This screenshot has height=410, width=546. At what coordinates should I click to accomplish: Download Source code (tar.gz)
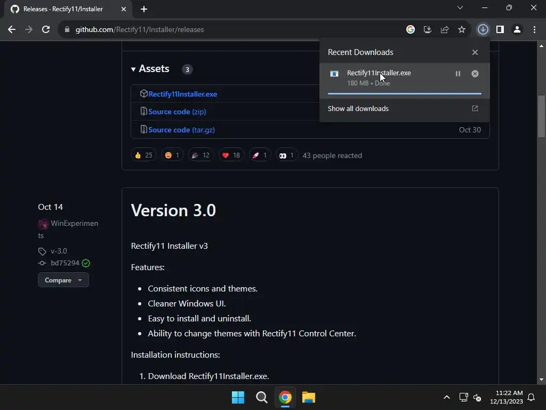[x=181, y=130]
